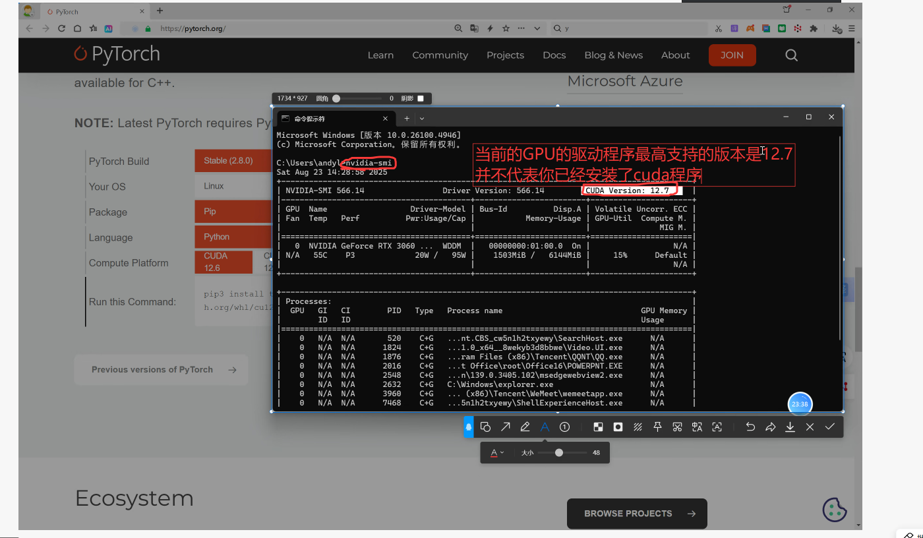Open the Microsoft Azure link
This screenshot has height=538, width=923.
624,81
